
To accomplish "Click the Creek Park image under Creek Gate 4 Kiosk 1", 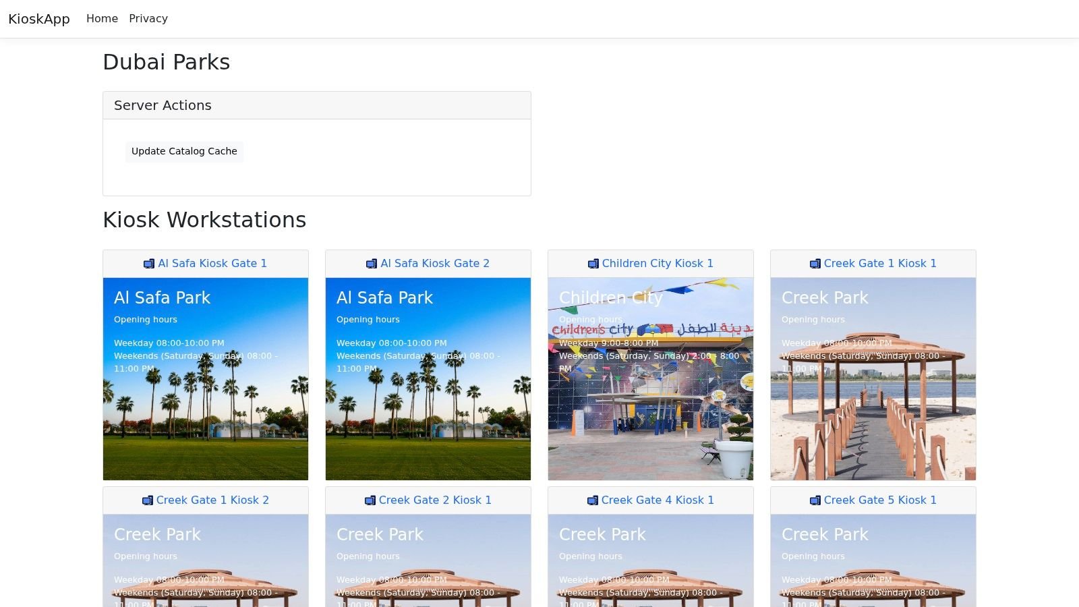I will coord(651,560).
